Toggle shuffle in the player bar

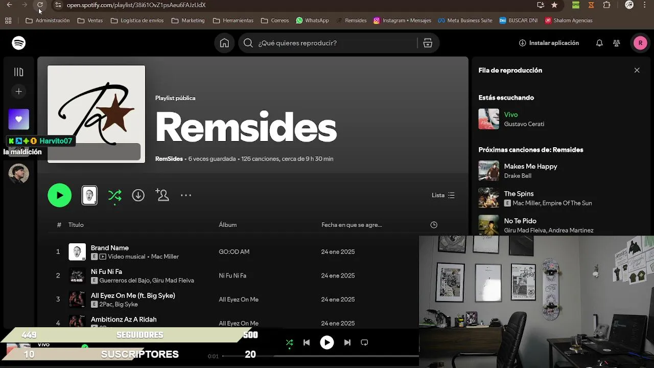(290, 342)
